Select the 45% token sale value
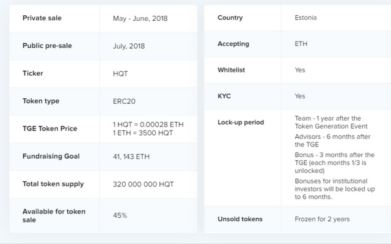The width and height of the screenshot is (391, 244). (x=120, y=215)
